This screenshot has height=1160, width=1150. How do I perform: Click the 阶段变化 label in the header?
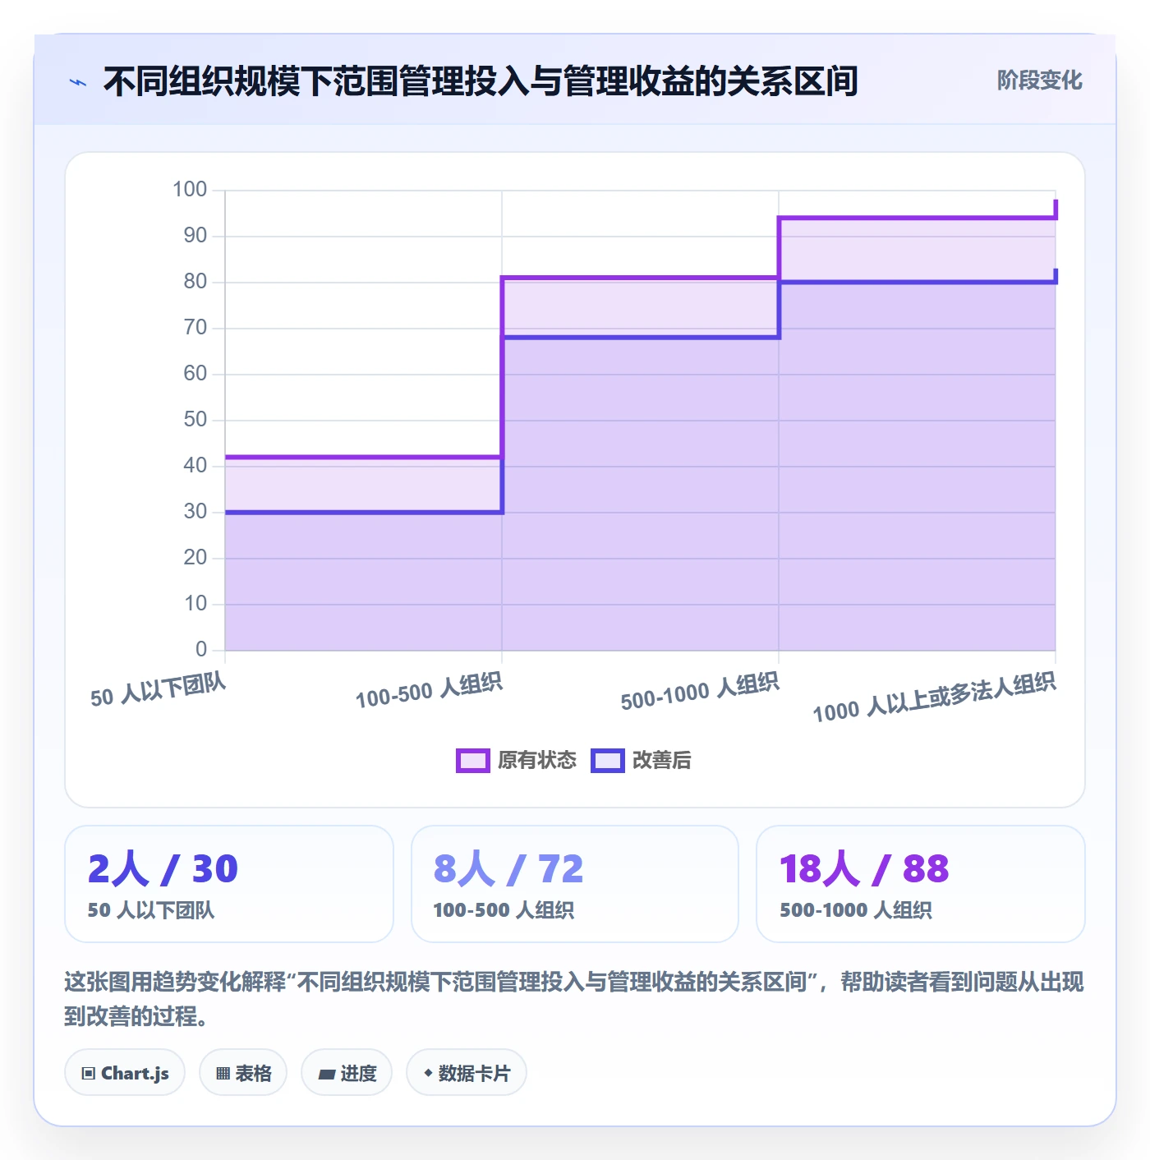pyautogui.click(x=1039, y=81)
